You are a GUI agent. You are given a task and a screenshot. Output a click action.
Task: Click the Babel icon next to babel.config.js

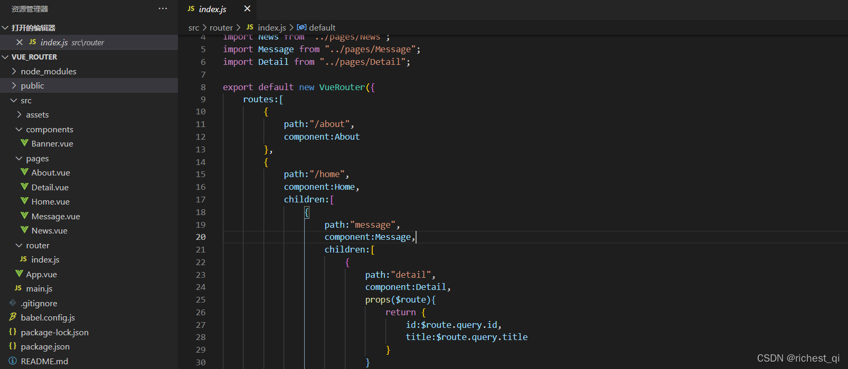tap(13, 317)
